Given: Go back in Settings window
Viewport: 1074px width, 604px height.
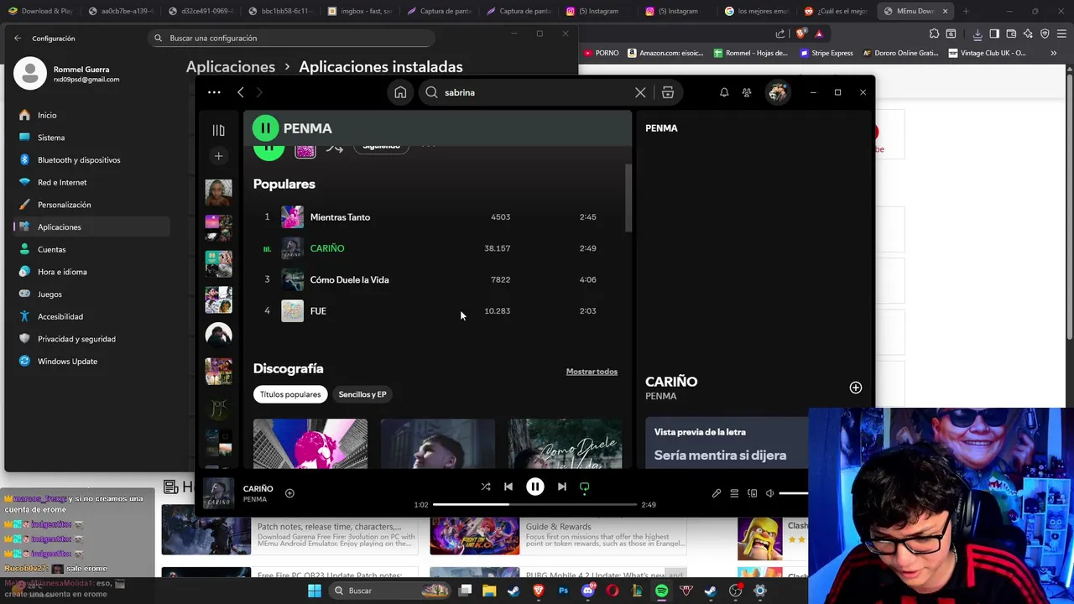Looking at the screenshot, I should tap(18, 38).
